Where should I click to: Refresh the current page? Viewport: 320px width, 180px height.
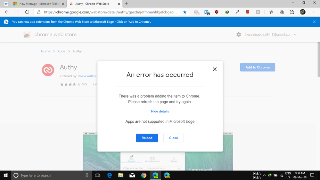pyautogui.click(x=27, y=12)
